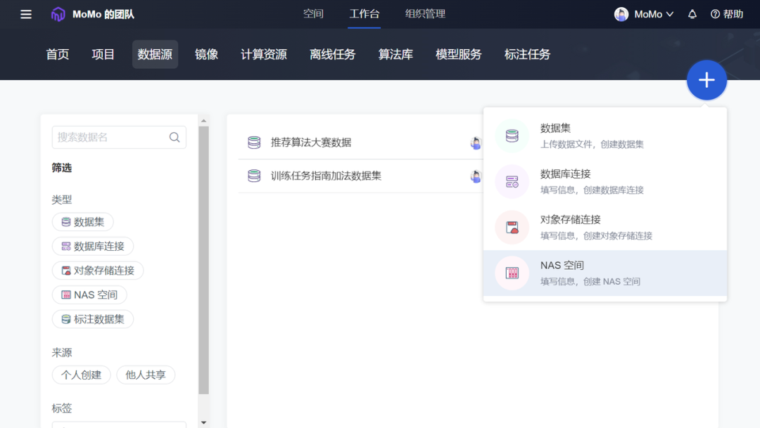The width and height of the screenshot is (760, 428).
Task: Click the 搜索数据名 search field
Action: coord(113,137)
